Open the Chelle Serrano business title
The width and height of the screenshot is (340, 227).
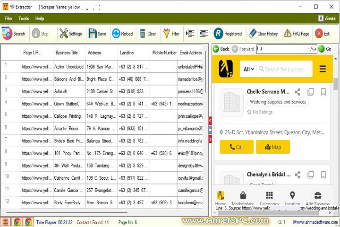click(x=268, y=92)
